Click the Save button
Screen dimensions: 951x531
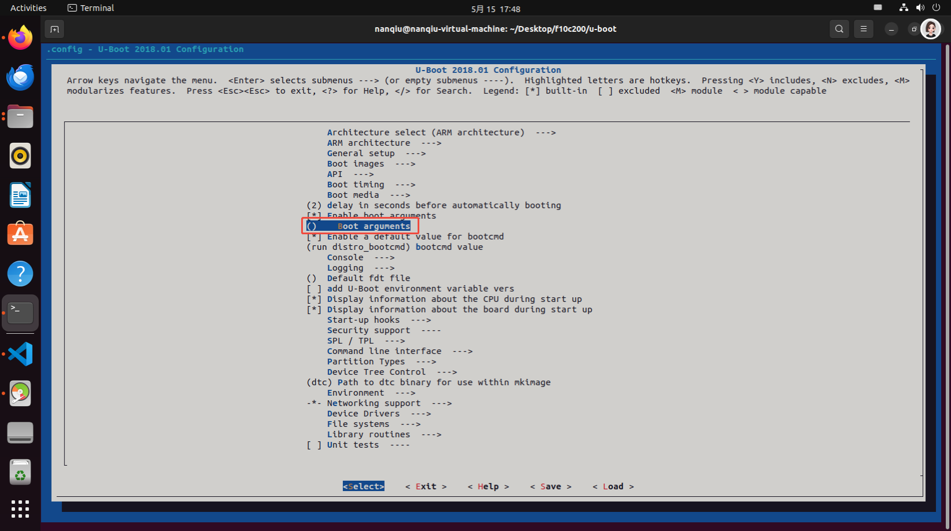click(x=551, y=486)
